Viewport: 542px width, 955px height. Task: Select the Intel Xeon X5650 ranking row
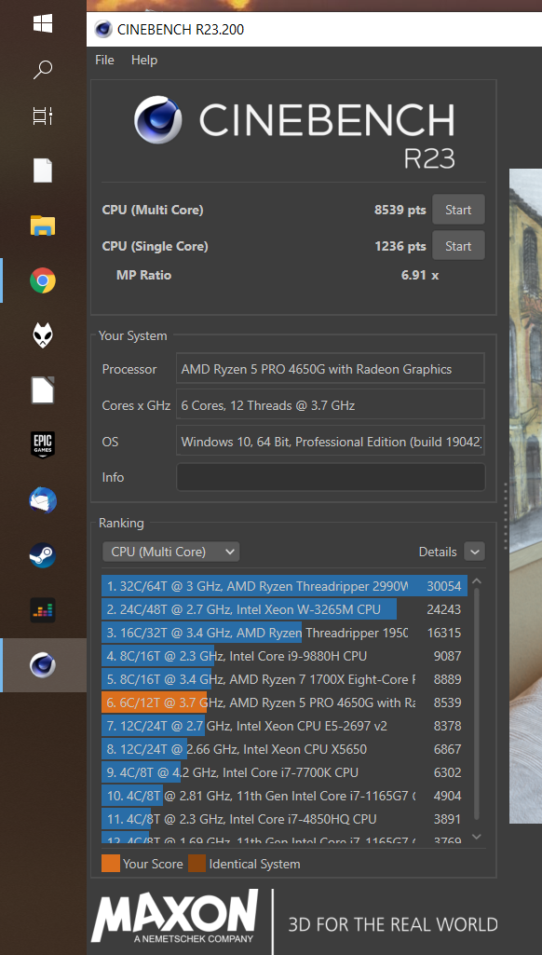[285, 749]
